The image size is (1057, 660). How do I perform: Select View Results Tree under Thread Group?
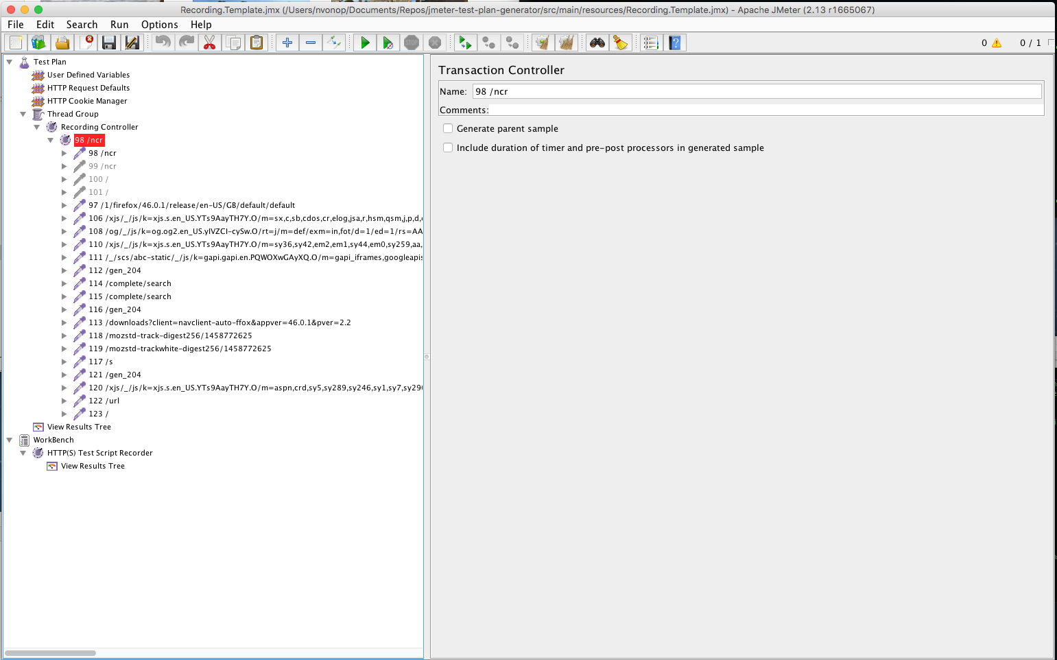(x=79, y=427)
